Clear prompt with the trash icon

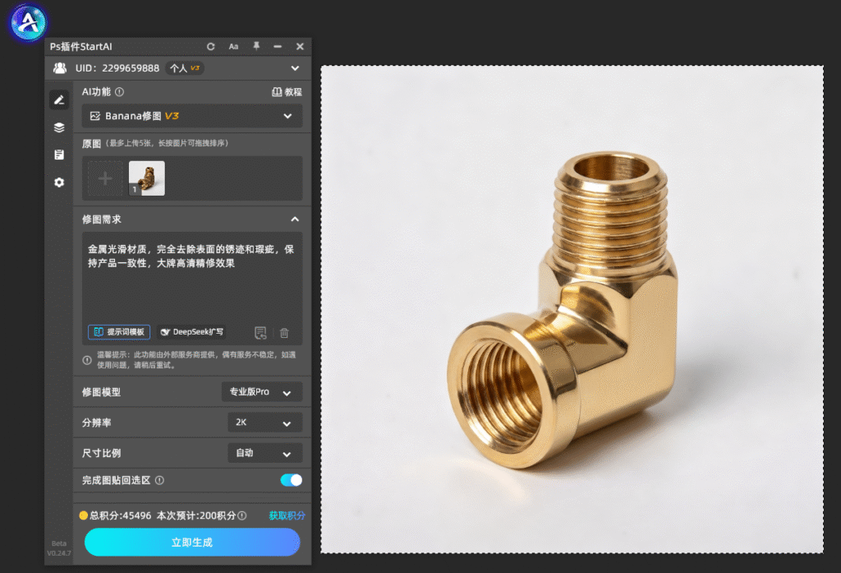[284, 333]
